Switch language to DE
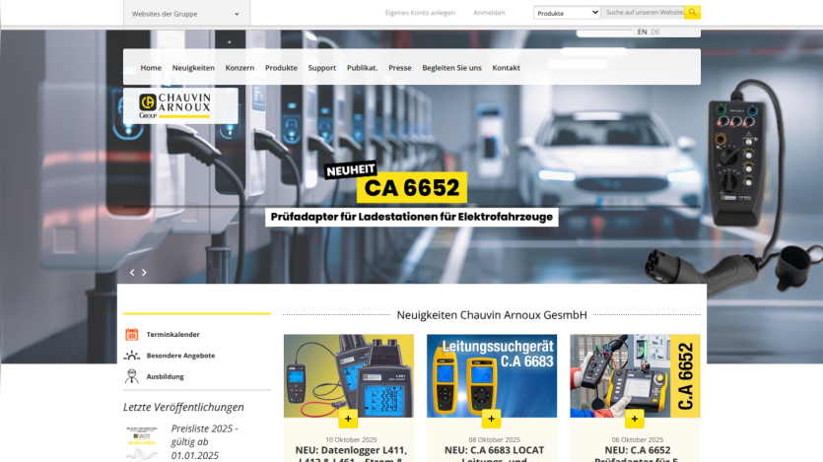Image resolution: width=823 pixels, height=462 pixels. pyautogui.click(x=655, y=32)
